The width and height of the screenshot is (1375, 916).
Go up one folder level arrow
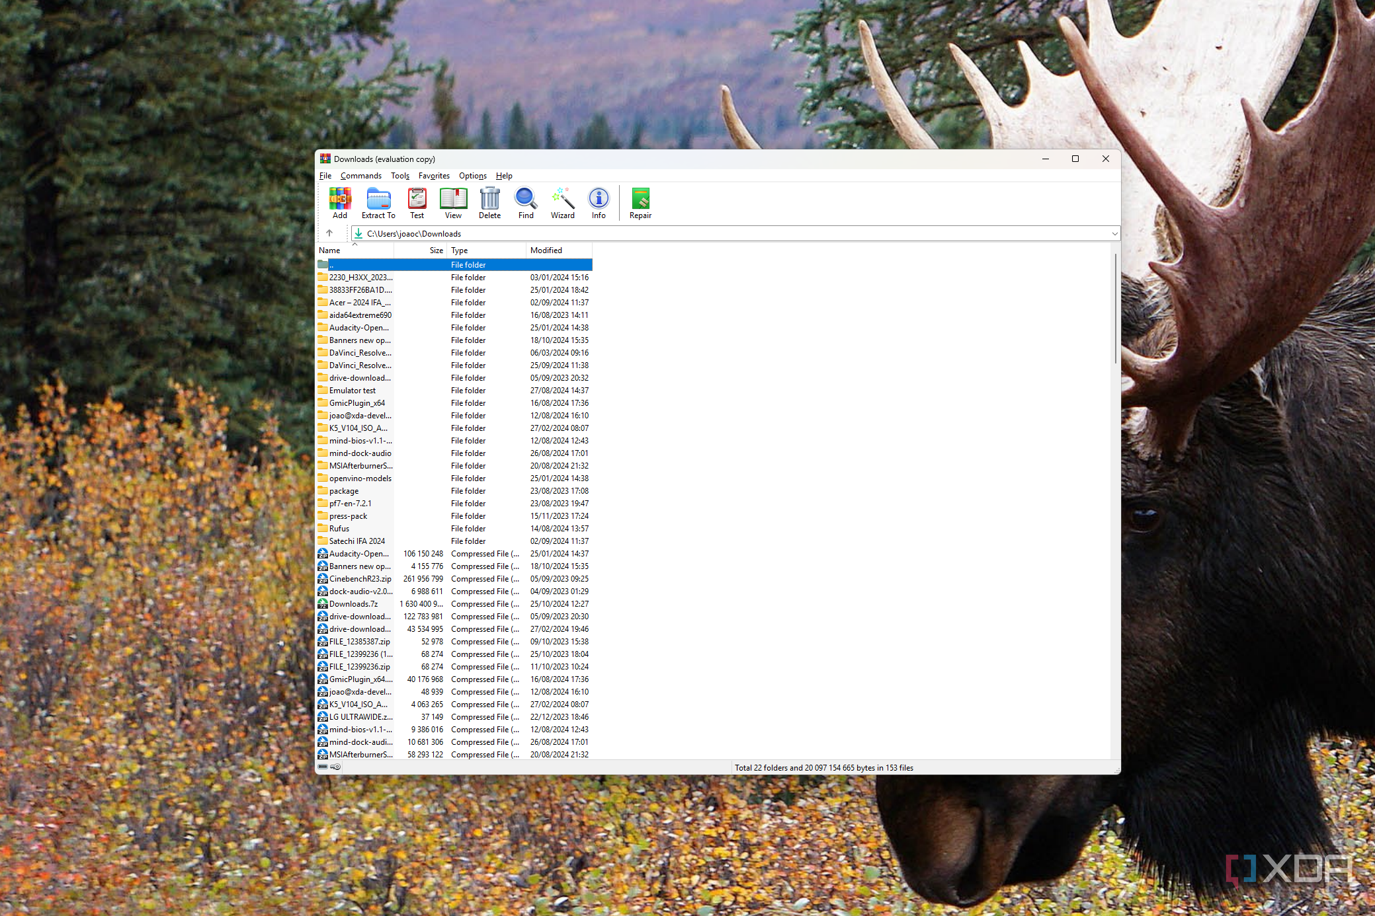click(x=329, y=233)
